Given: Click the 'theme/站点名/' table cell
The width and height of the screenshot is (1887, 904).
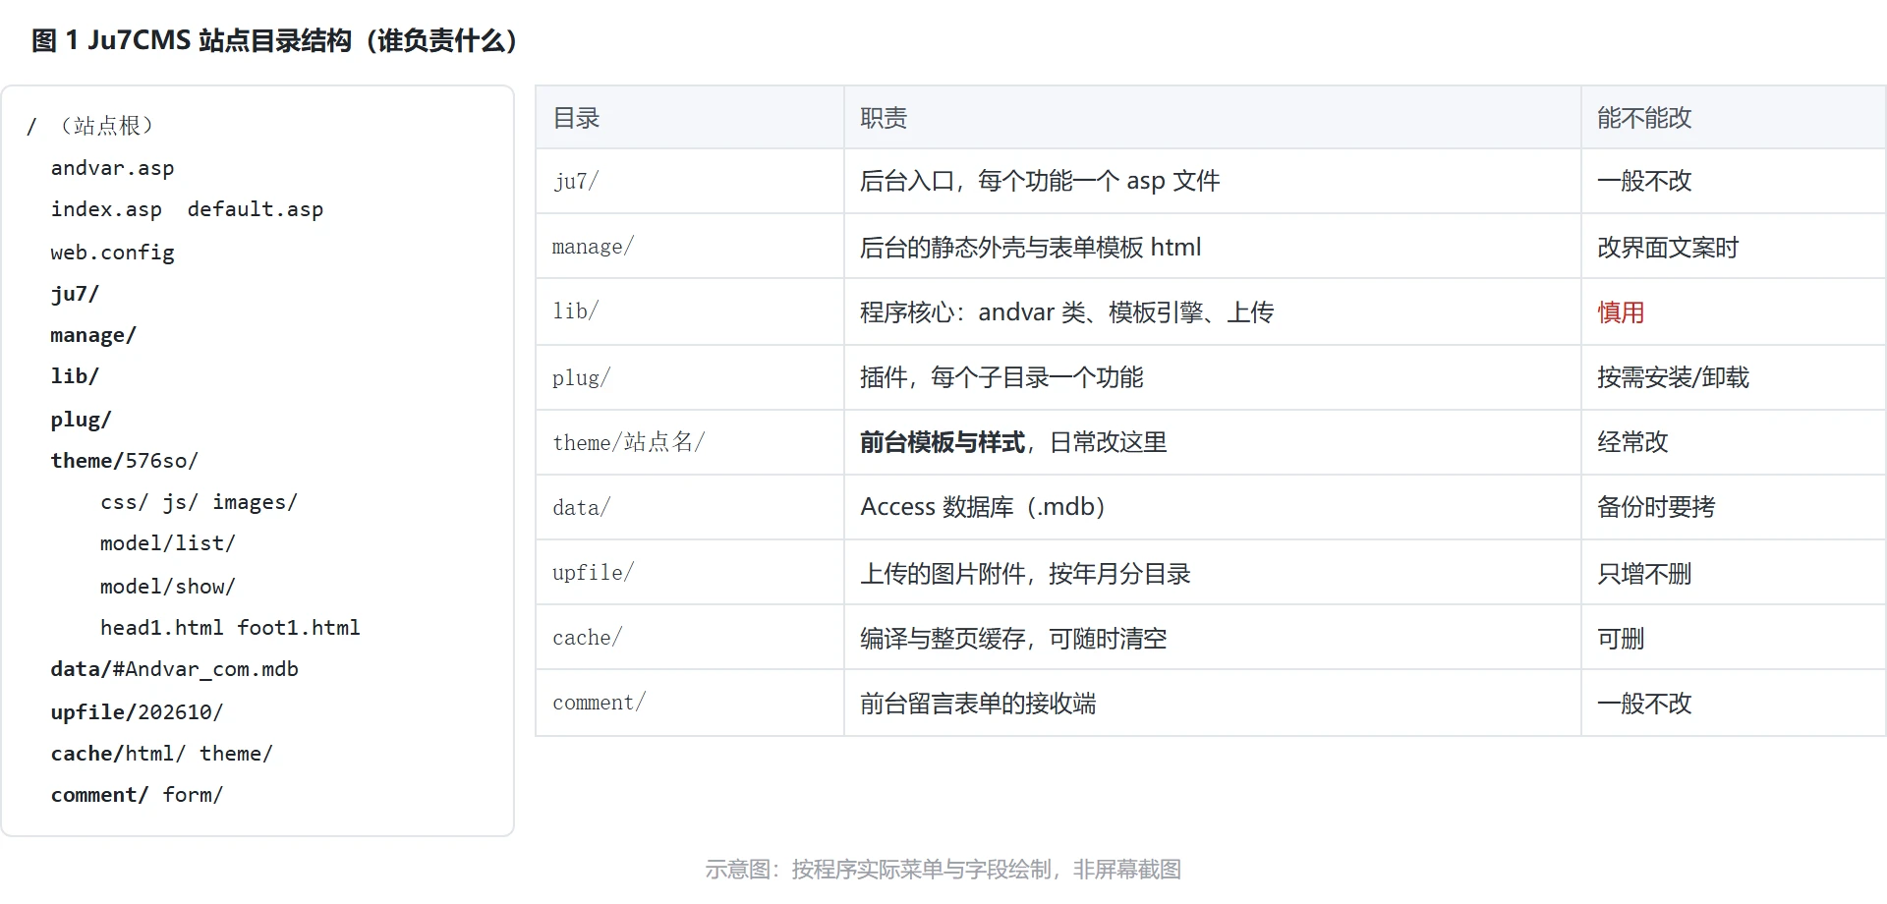Looking at the screenshot, I should 690,442.
